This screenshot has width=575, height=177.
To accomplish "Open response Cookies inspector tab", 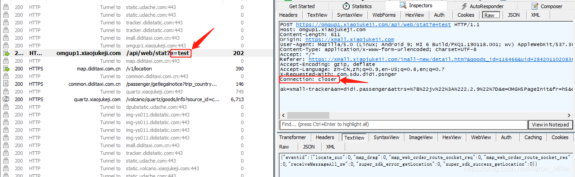I will tap(560, 137).
